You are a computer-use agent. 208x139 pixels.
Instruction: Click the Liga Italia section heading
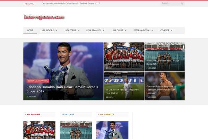68,115
